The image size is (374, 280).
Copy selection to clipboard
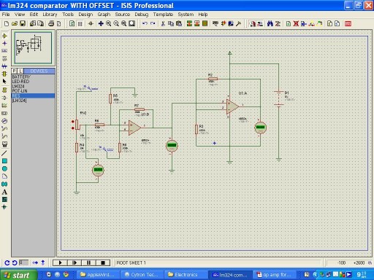[x=171, y=23]
